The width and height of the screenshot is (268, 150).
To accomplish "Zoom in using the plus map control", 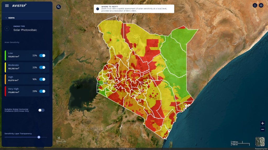I will [263, 123].
